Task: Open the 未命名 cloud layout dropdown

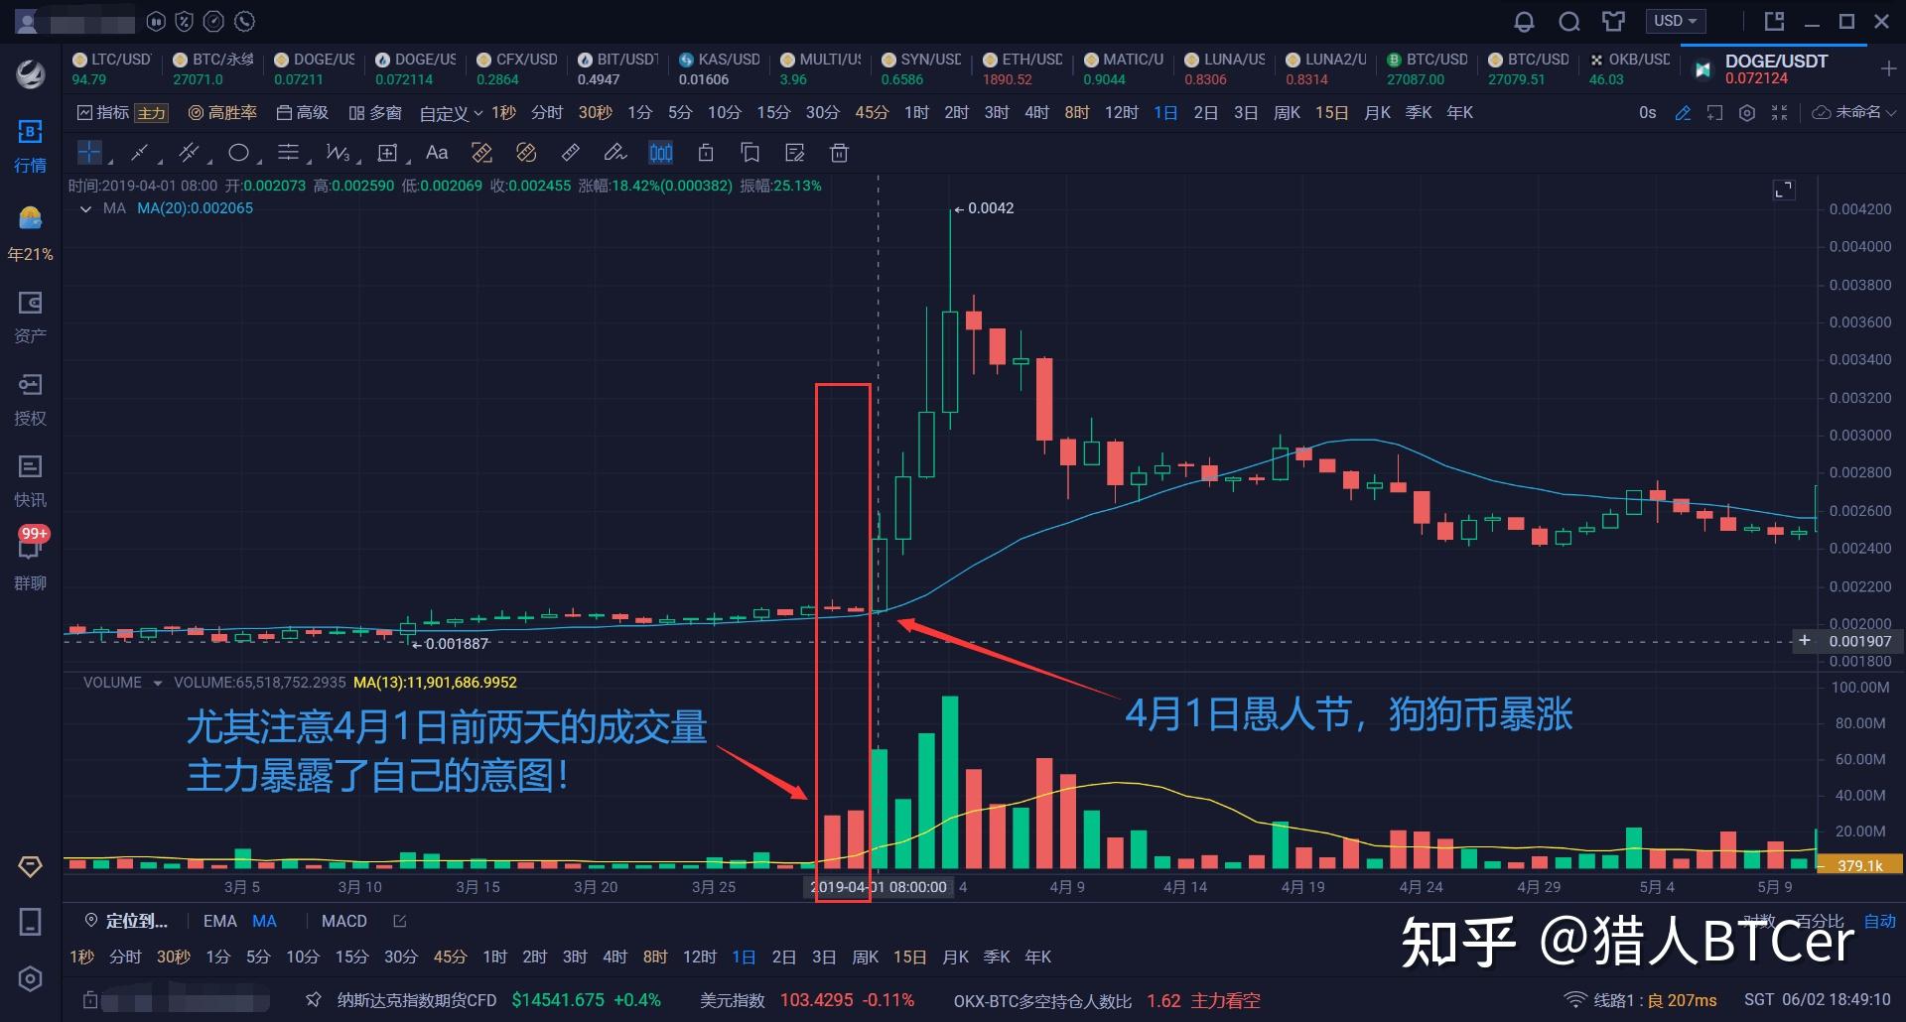Action: click(1853, 112)
